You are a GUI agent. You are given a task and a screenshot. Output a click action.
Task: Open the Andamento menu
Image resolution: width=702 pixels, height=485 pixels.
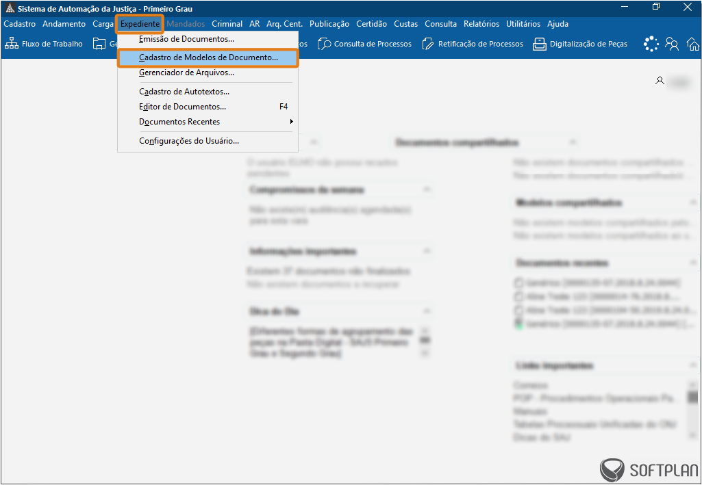64,24
